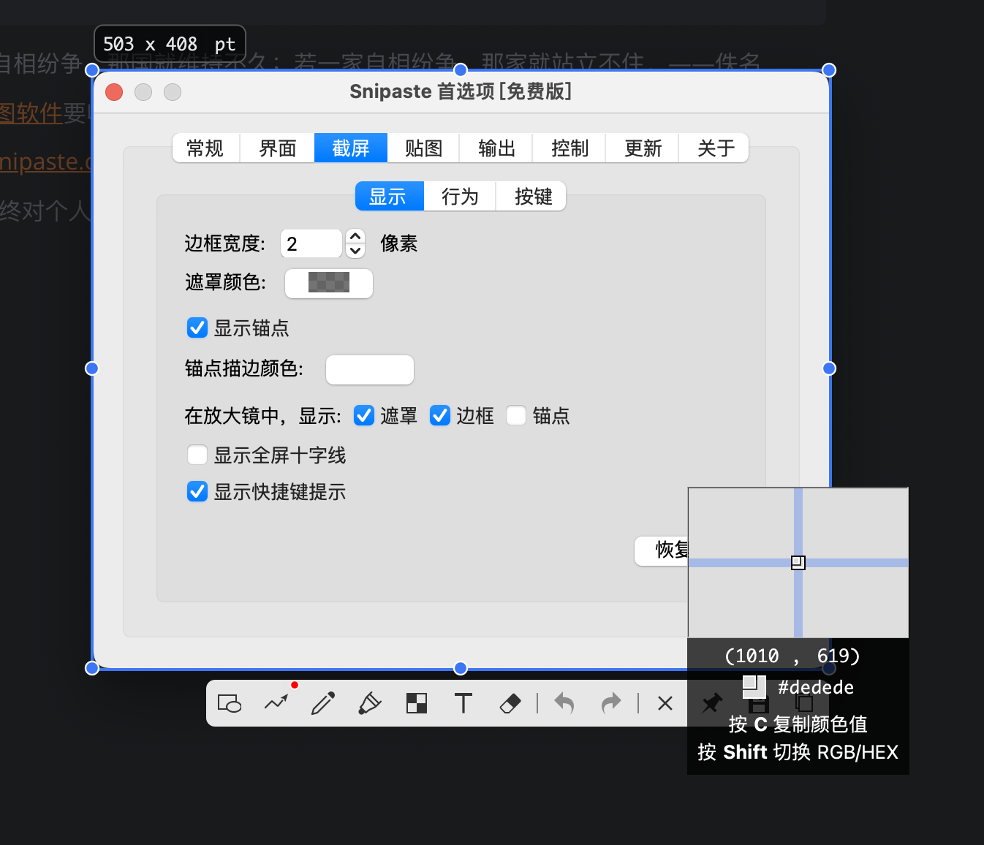
Task: Toggle the 显示快捷键提示 checkbox
Action: coord(197,491)
